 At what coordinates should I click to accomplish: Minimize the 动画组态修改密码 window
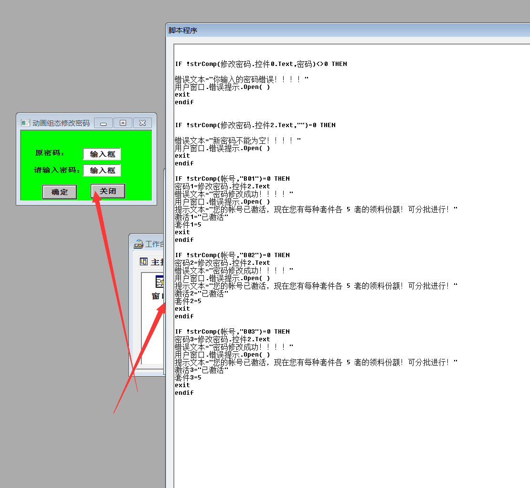tap(103, 123)
